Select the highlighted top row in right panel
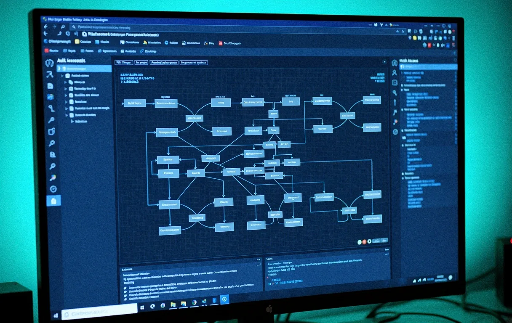The height and width of the screenshot is (323, 512). (428, 66)
